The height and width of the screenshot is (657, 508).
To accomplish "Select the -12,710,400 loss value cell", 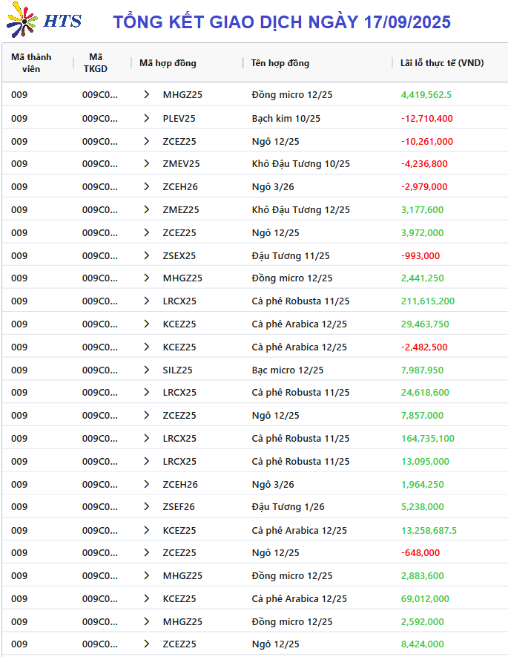I will pyautogui.click(x=427, y=119).
